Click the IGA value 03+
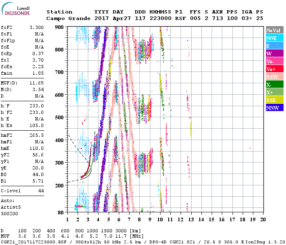Viewport: 286px width, 245px height. point(247,18)
